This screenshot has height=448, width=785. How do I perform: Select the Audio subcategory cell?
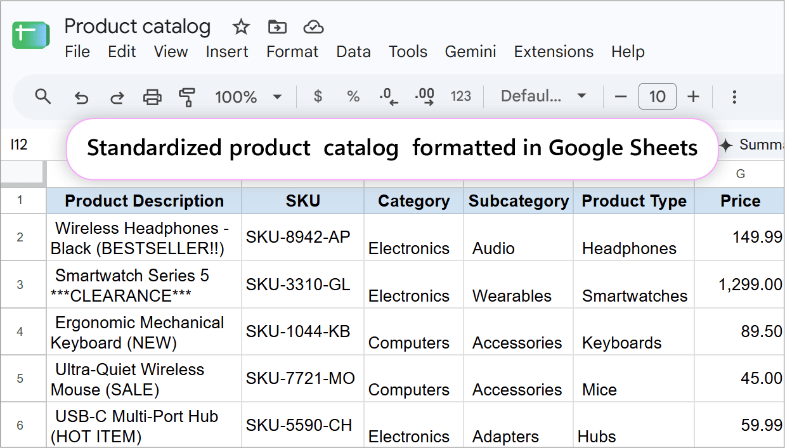point(519,238)
